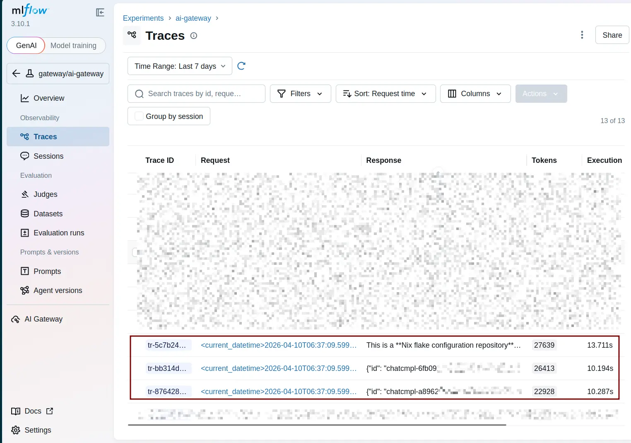The width and height of the screenshot is (631, 443).
Task: Click the Prompts icon in the sidebar
Action: pos(24,271)
